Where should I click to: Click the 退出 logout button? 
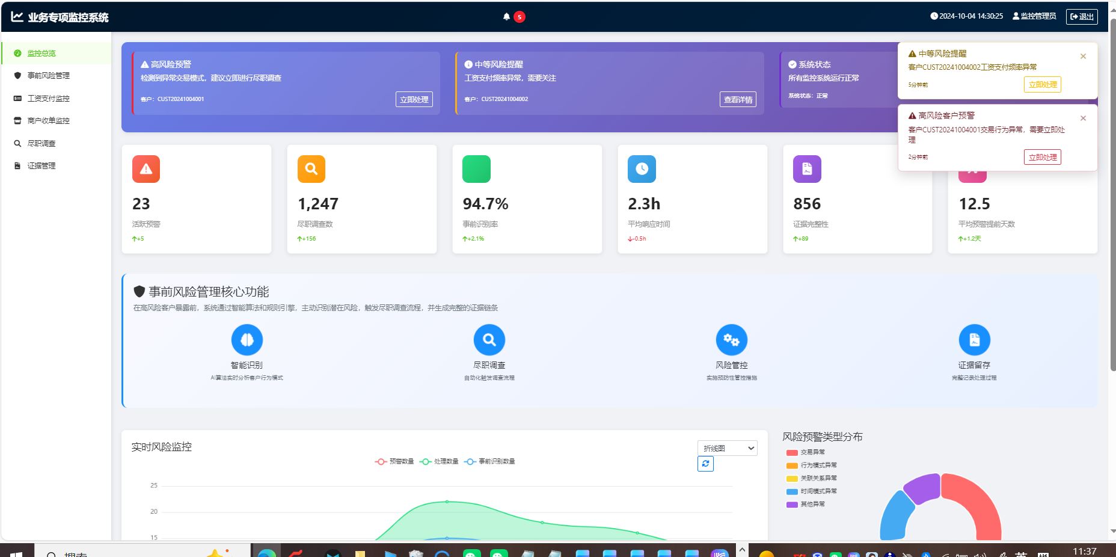point(1082,17)
